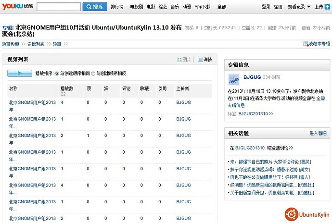The height and width of the screenshot is (223, 332).
Task: Click the Youku logo
Action: click(x=18, y=6)
